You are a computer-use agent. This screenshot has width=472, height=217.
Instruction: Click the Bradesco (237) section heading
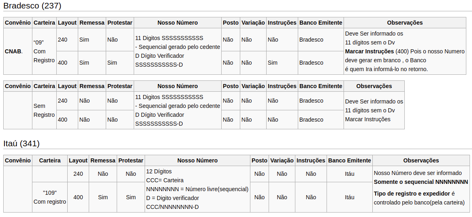click(x=32, y=5)
